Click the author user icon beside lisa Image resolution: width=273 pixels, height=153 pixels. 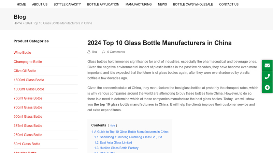pyautogui.click(x=89, y=52)
